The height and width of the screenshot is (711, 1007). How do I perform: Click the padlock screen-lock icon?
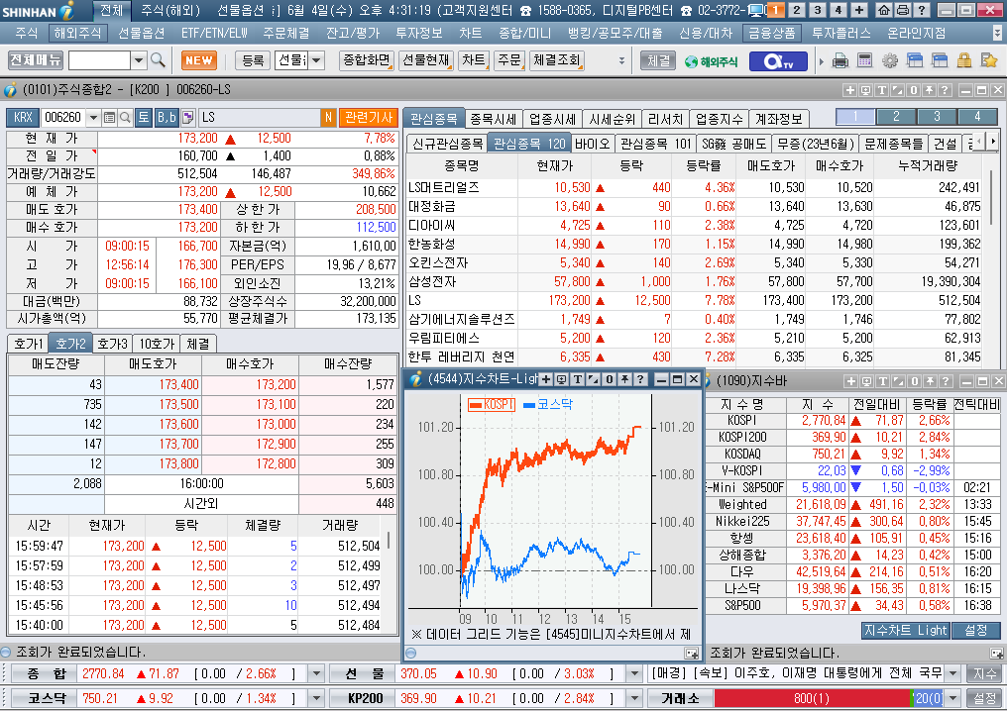click(964, 61)
